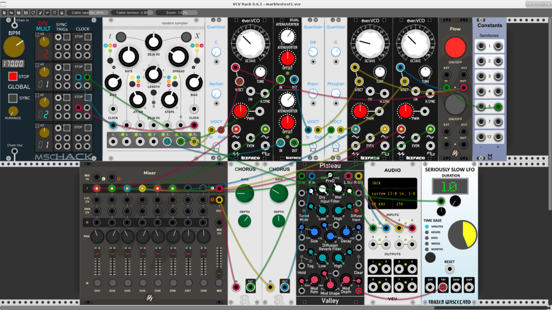Click the Save patch as icon

[26, 13]
